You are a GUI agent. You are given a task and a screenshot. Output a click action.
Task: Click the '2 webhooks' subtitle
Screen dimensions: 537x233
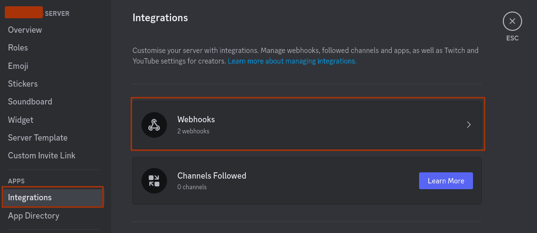coord(193,131)
